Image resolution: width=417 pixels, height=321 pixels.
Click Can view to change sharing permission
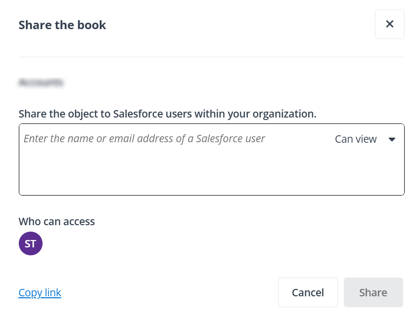click(x=356, y=139)
